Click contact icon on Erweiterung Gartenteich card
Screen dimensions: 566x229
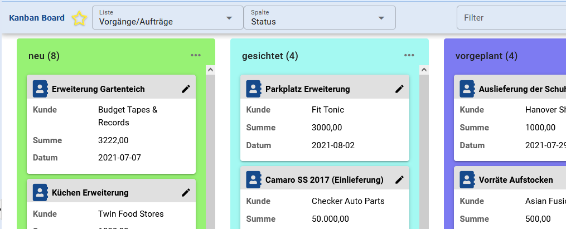[41, 89]
